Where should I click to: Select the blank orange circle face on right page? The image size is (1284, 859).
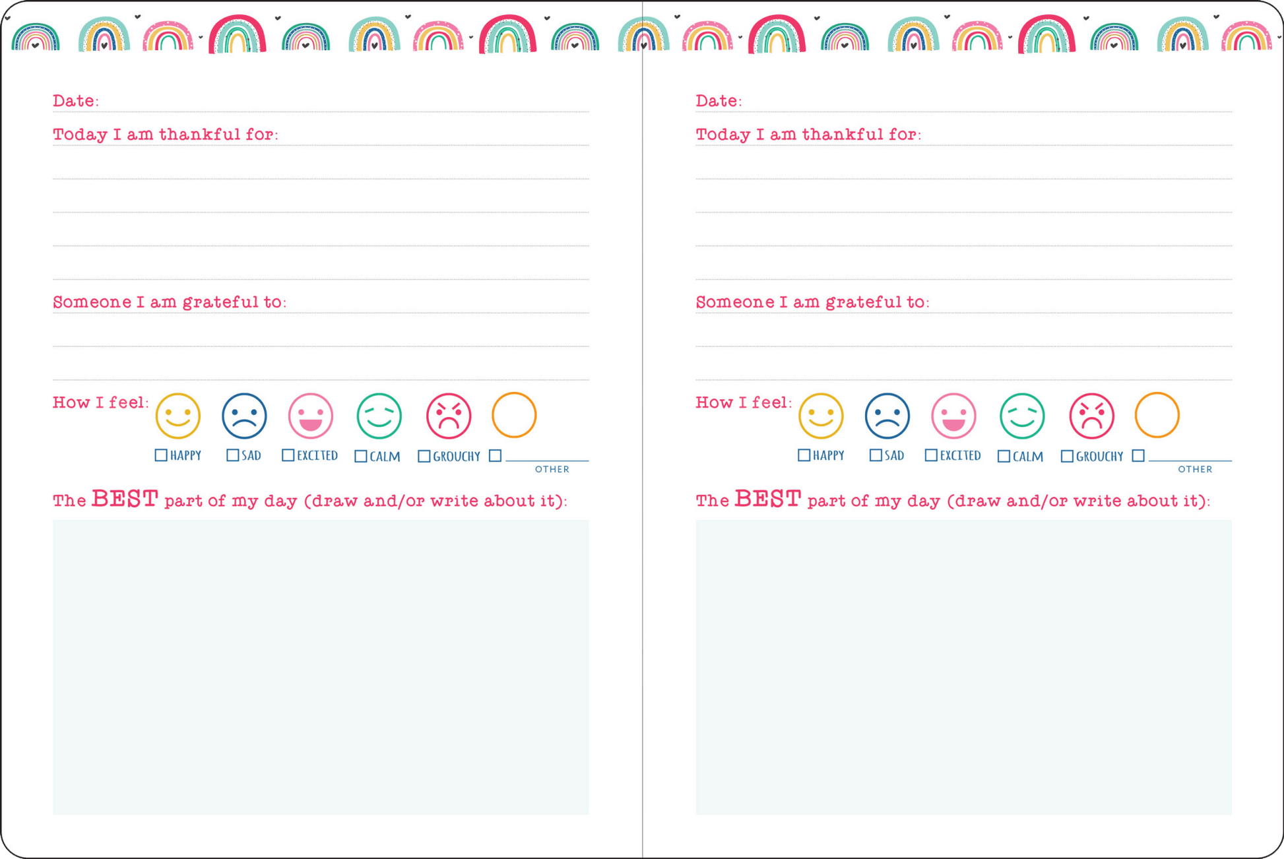pyautogui.click(x=1157, y=414)
